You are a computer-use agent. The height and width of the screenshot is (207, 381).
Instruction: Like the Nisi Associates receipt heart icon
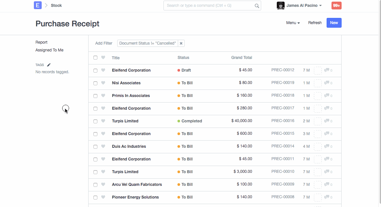pyautogui.click(x=103, y=83)
